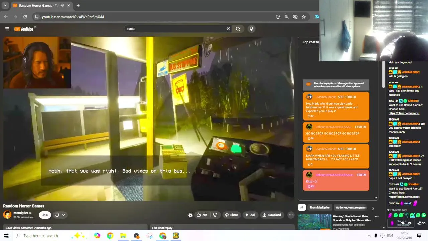This screenshot has width=428, height=241.
Task: Open emote picker in Kick chat box
Action: (x=410, y=223)
